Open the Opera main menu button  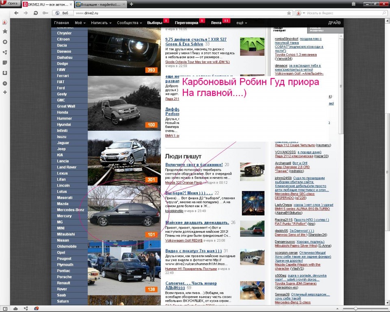coord(9,4)
